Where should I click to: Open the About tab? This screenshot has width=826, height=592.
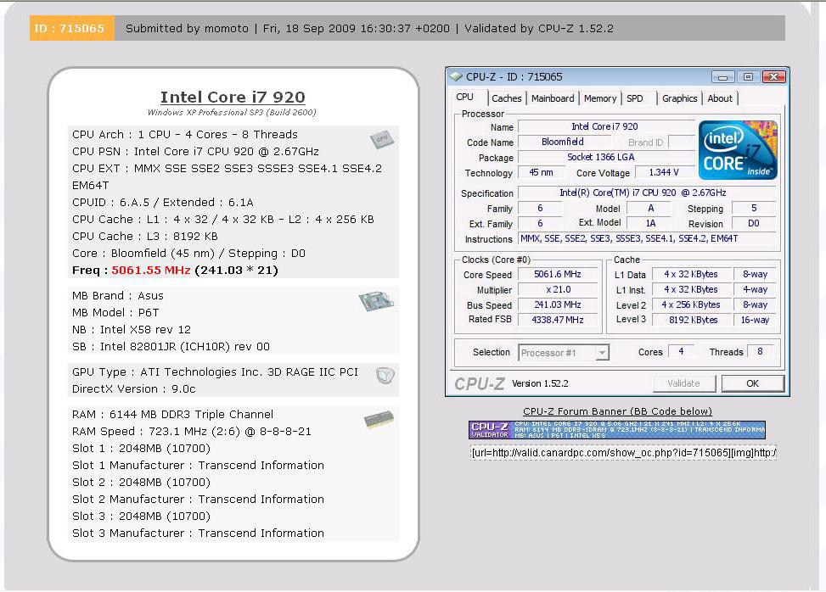[720, 98]
